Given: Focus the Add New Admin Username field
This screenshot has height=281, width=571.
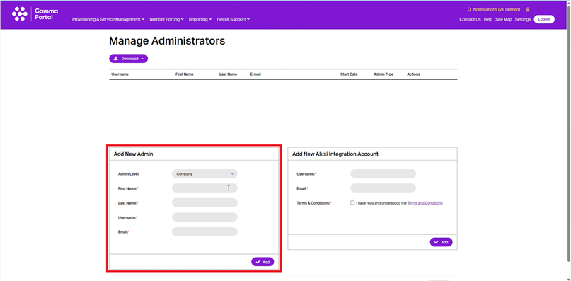Looking at the screenshot, I should point(204,217).
